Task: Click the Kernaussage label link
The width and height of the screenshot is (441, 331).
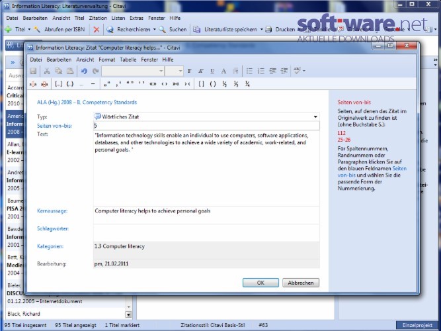Action: (x=52, y=211)
